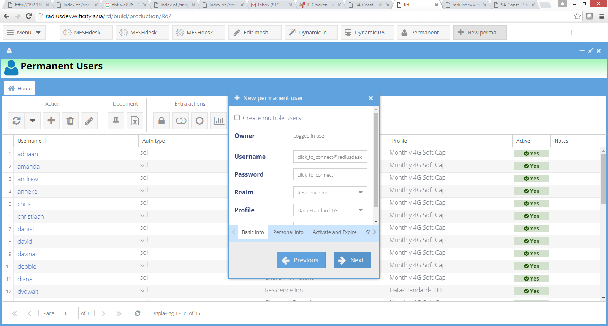Click the enable/disable toggle icon in Extra actions
Viewport: 608px width, 326px height.
[181, 121]
